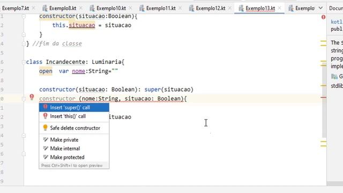This screenshot has width=343, height=193.
Task: Choose "Insert 'this()' call" quick fix
Action: click(74, 116)
